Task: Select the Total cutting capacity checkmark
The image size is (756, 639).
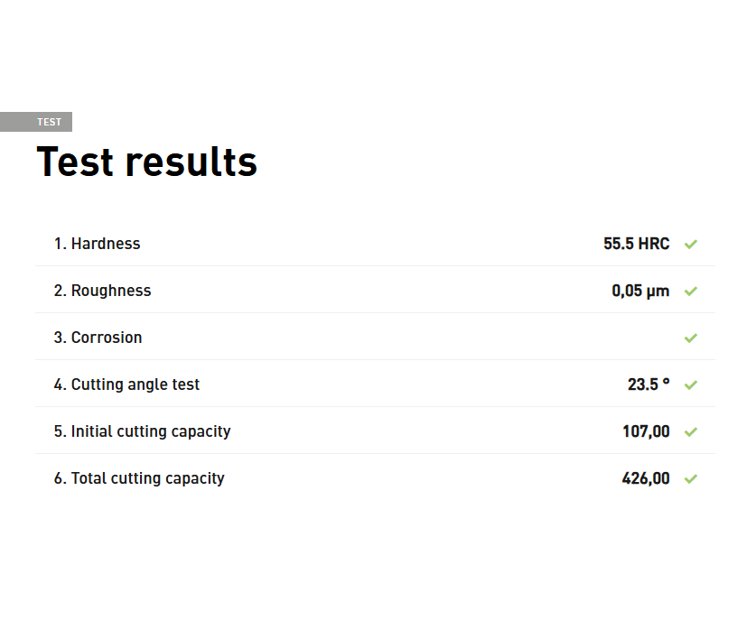Action: pos(691,479)
